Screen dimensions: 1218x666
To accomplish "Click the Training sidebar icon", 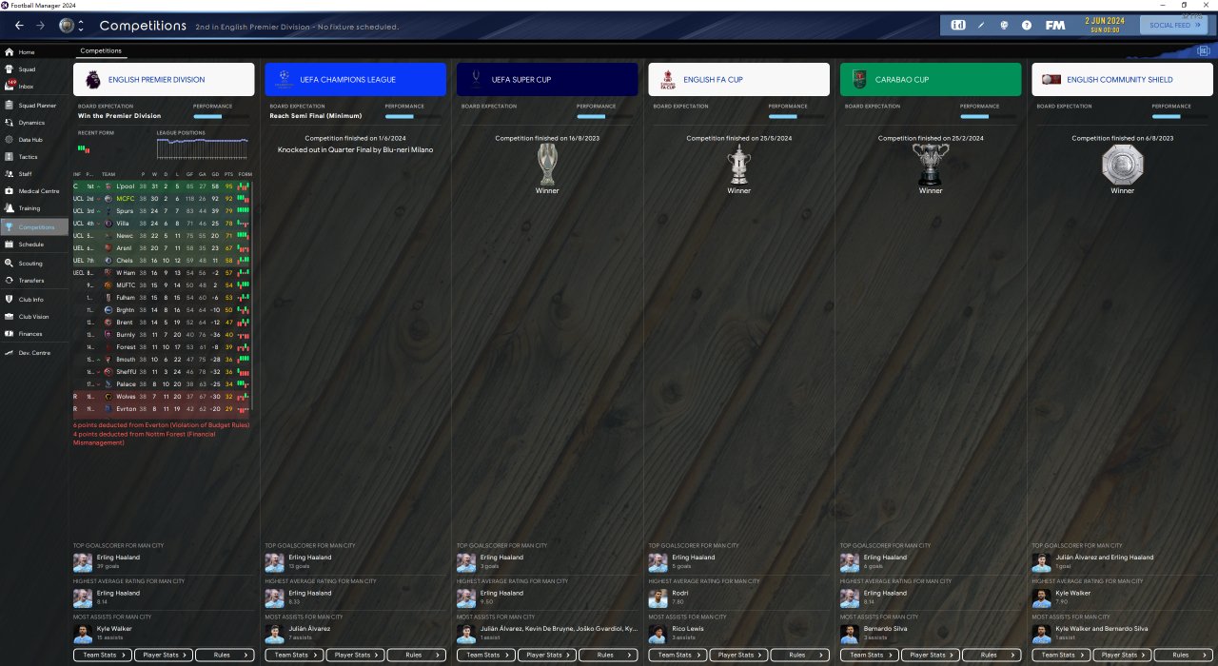I will point(10,208).
